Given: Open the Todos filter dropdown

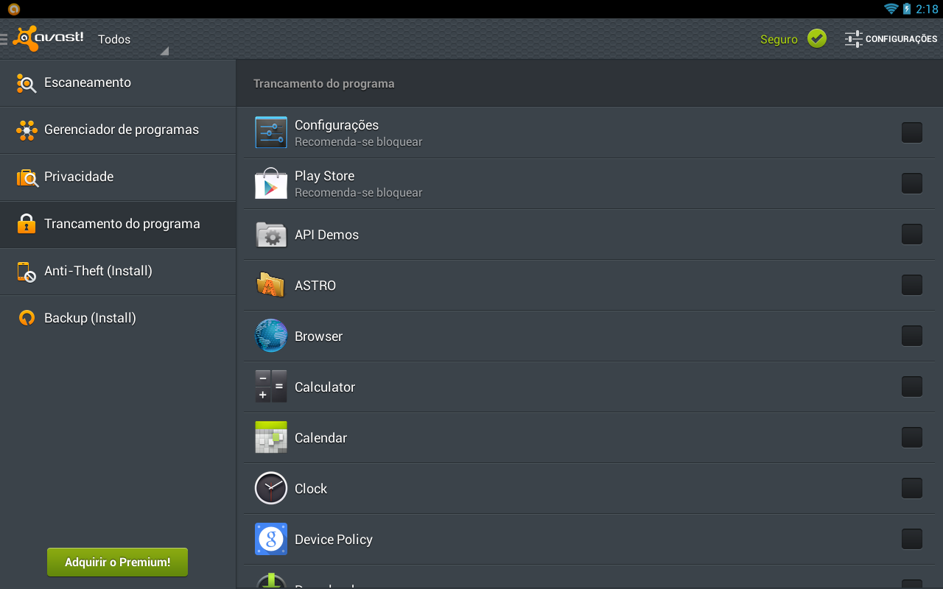Looking at the screenshot, I should tap(114, 39).
